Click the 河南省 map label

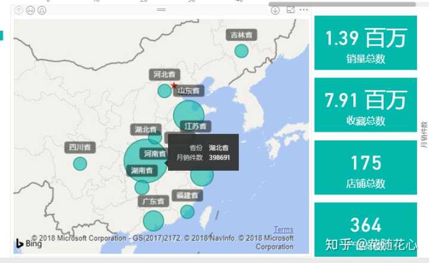[154, 154]
